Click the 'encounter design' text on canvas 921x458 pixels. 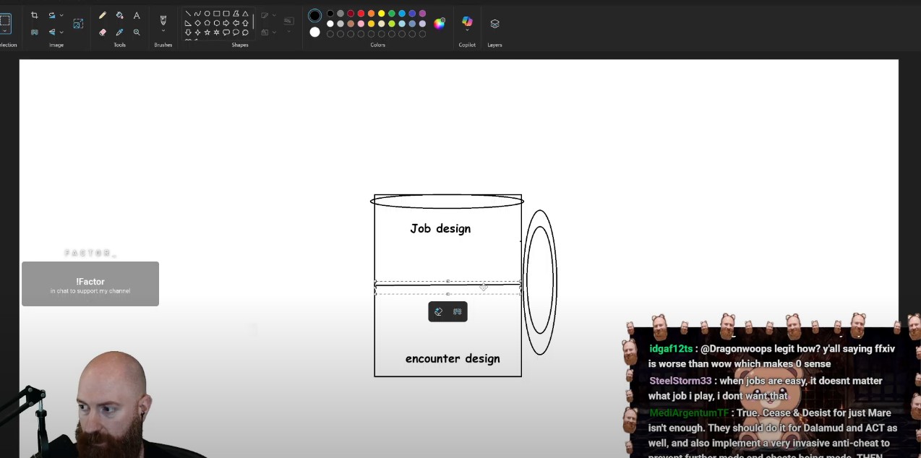pos(453,358)
